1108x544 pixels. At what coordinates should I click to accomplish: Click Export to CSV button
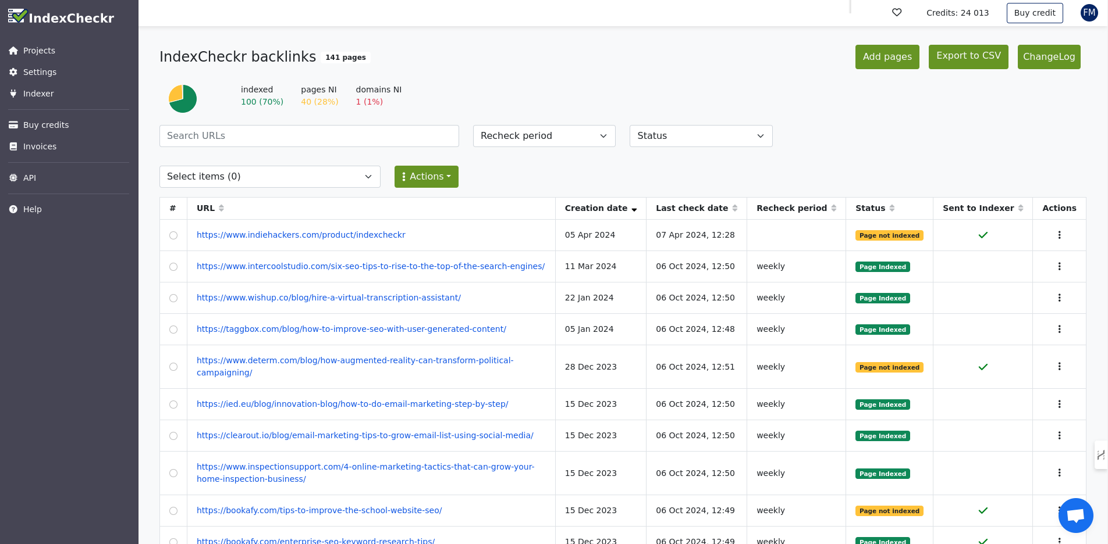click(968, 57)
